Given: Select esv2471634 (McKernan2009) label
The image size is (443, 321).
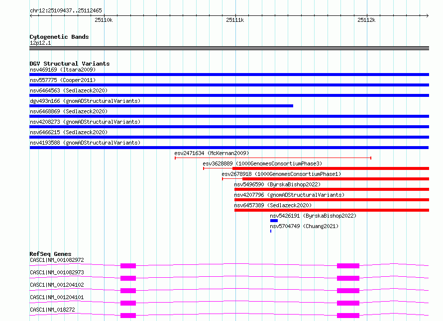Looking at the screenshot, I should (212, 153).
